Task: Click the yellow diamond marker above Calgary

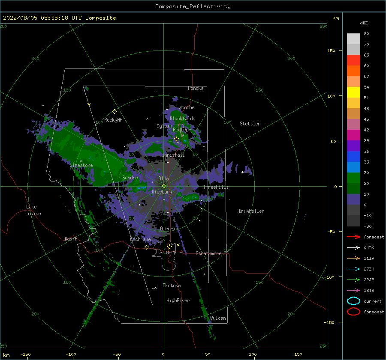Action: 169,247
